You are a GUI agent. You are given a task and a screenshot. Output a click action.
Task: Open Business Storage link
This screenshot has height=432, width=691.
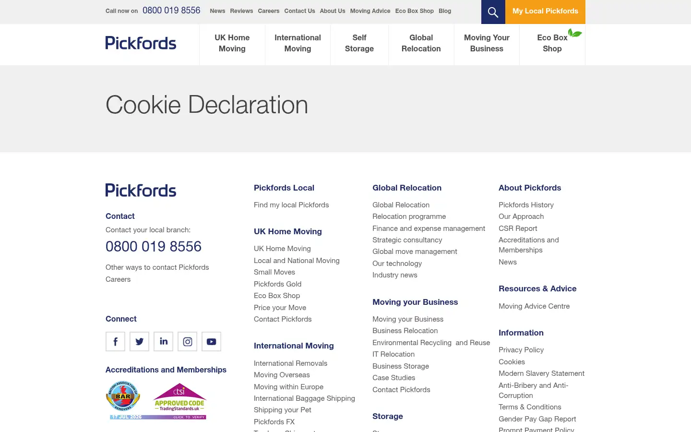point(401,366)
